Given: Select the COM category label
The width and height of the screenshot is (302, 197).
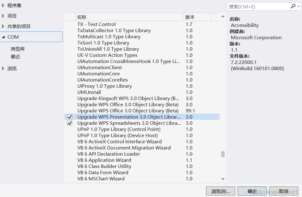Looking at the screenshot, I should tap(13, 37).
